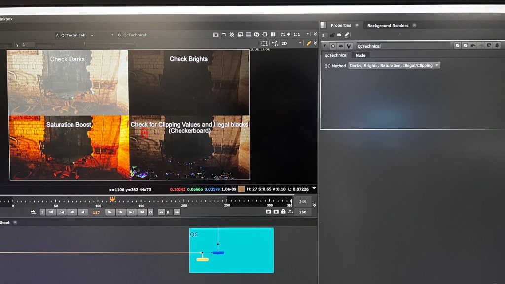Screen dimensions: 505x284
Task: Select the yellow node in QC backdrop
Action: [203, 259]
